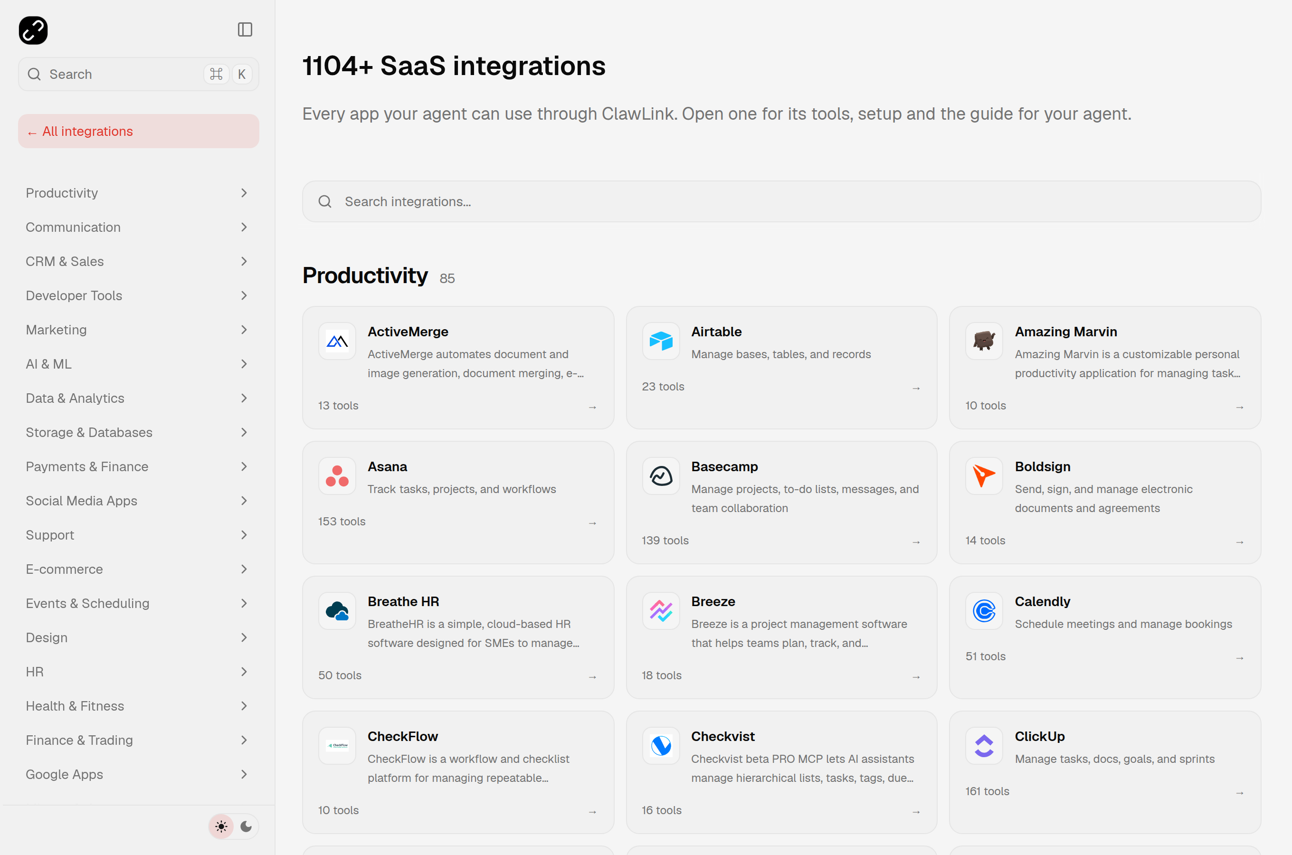Click the Breathe HR cloud icon
Viewport: 1292px width, 855px height.
[x=337, y=611]
